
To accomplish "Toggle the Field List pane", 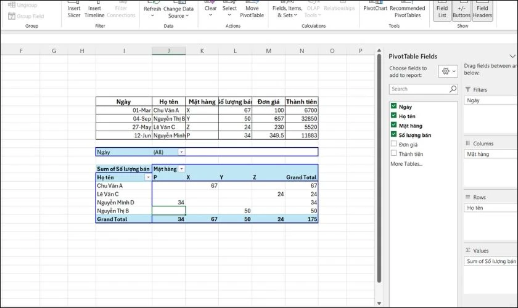I will pyautogui.click(x=442, y=10).
